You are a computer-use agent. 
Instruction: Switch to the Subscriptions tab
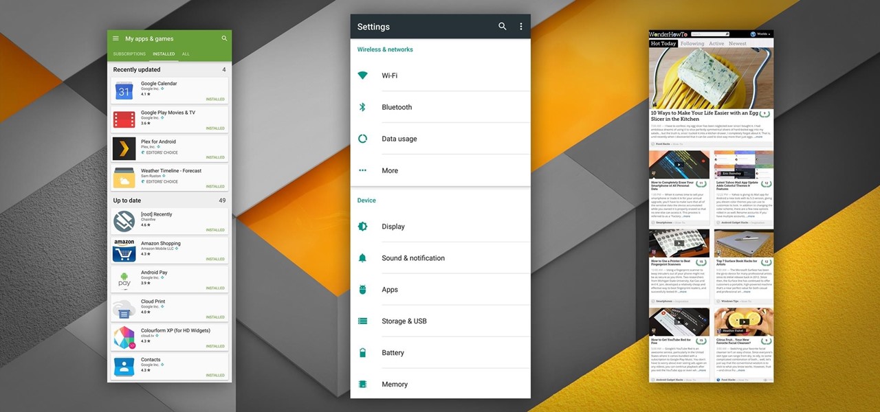tap(129, 54)
